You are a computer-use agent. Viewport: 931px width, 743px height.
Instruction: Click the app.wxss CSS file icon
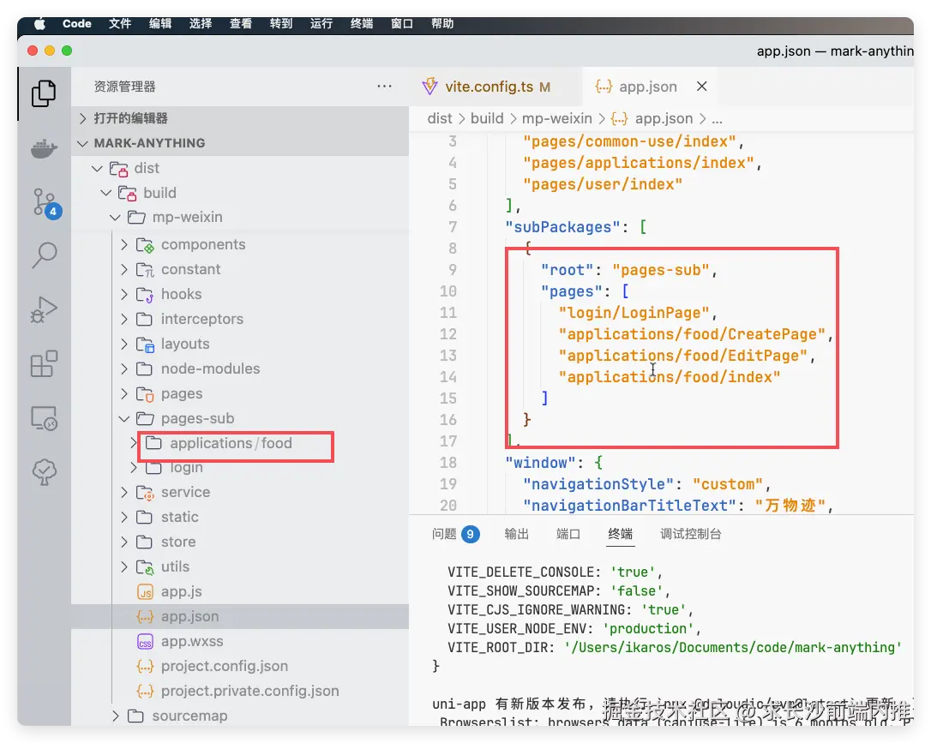pos(145,642)
